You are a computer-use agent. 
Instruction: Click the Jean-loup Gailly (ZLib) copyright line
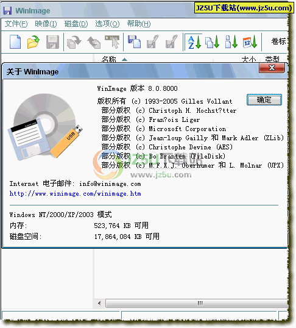click(x=192, y=138)
